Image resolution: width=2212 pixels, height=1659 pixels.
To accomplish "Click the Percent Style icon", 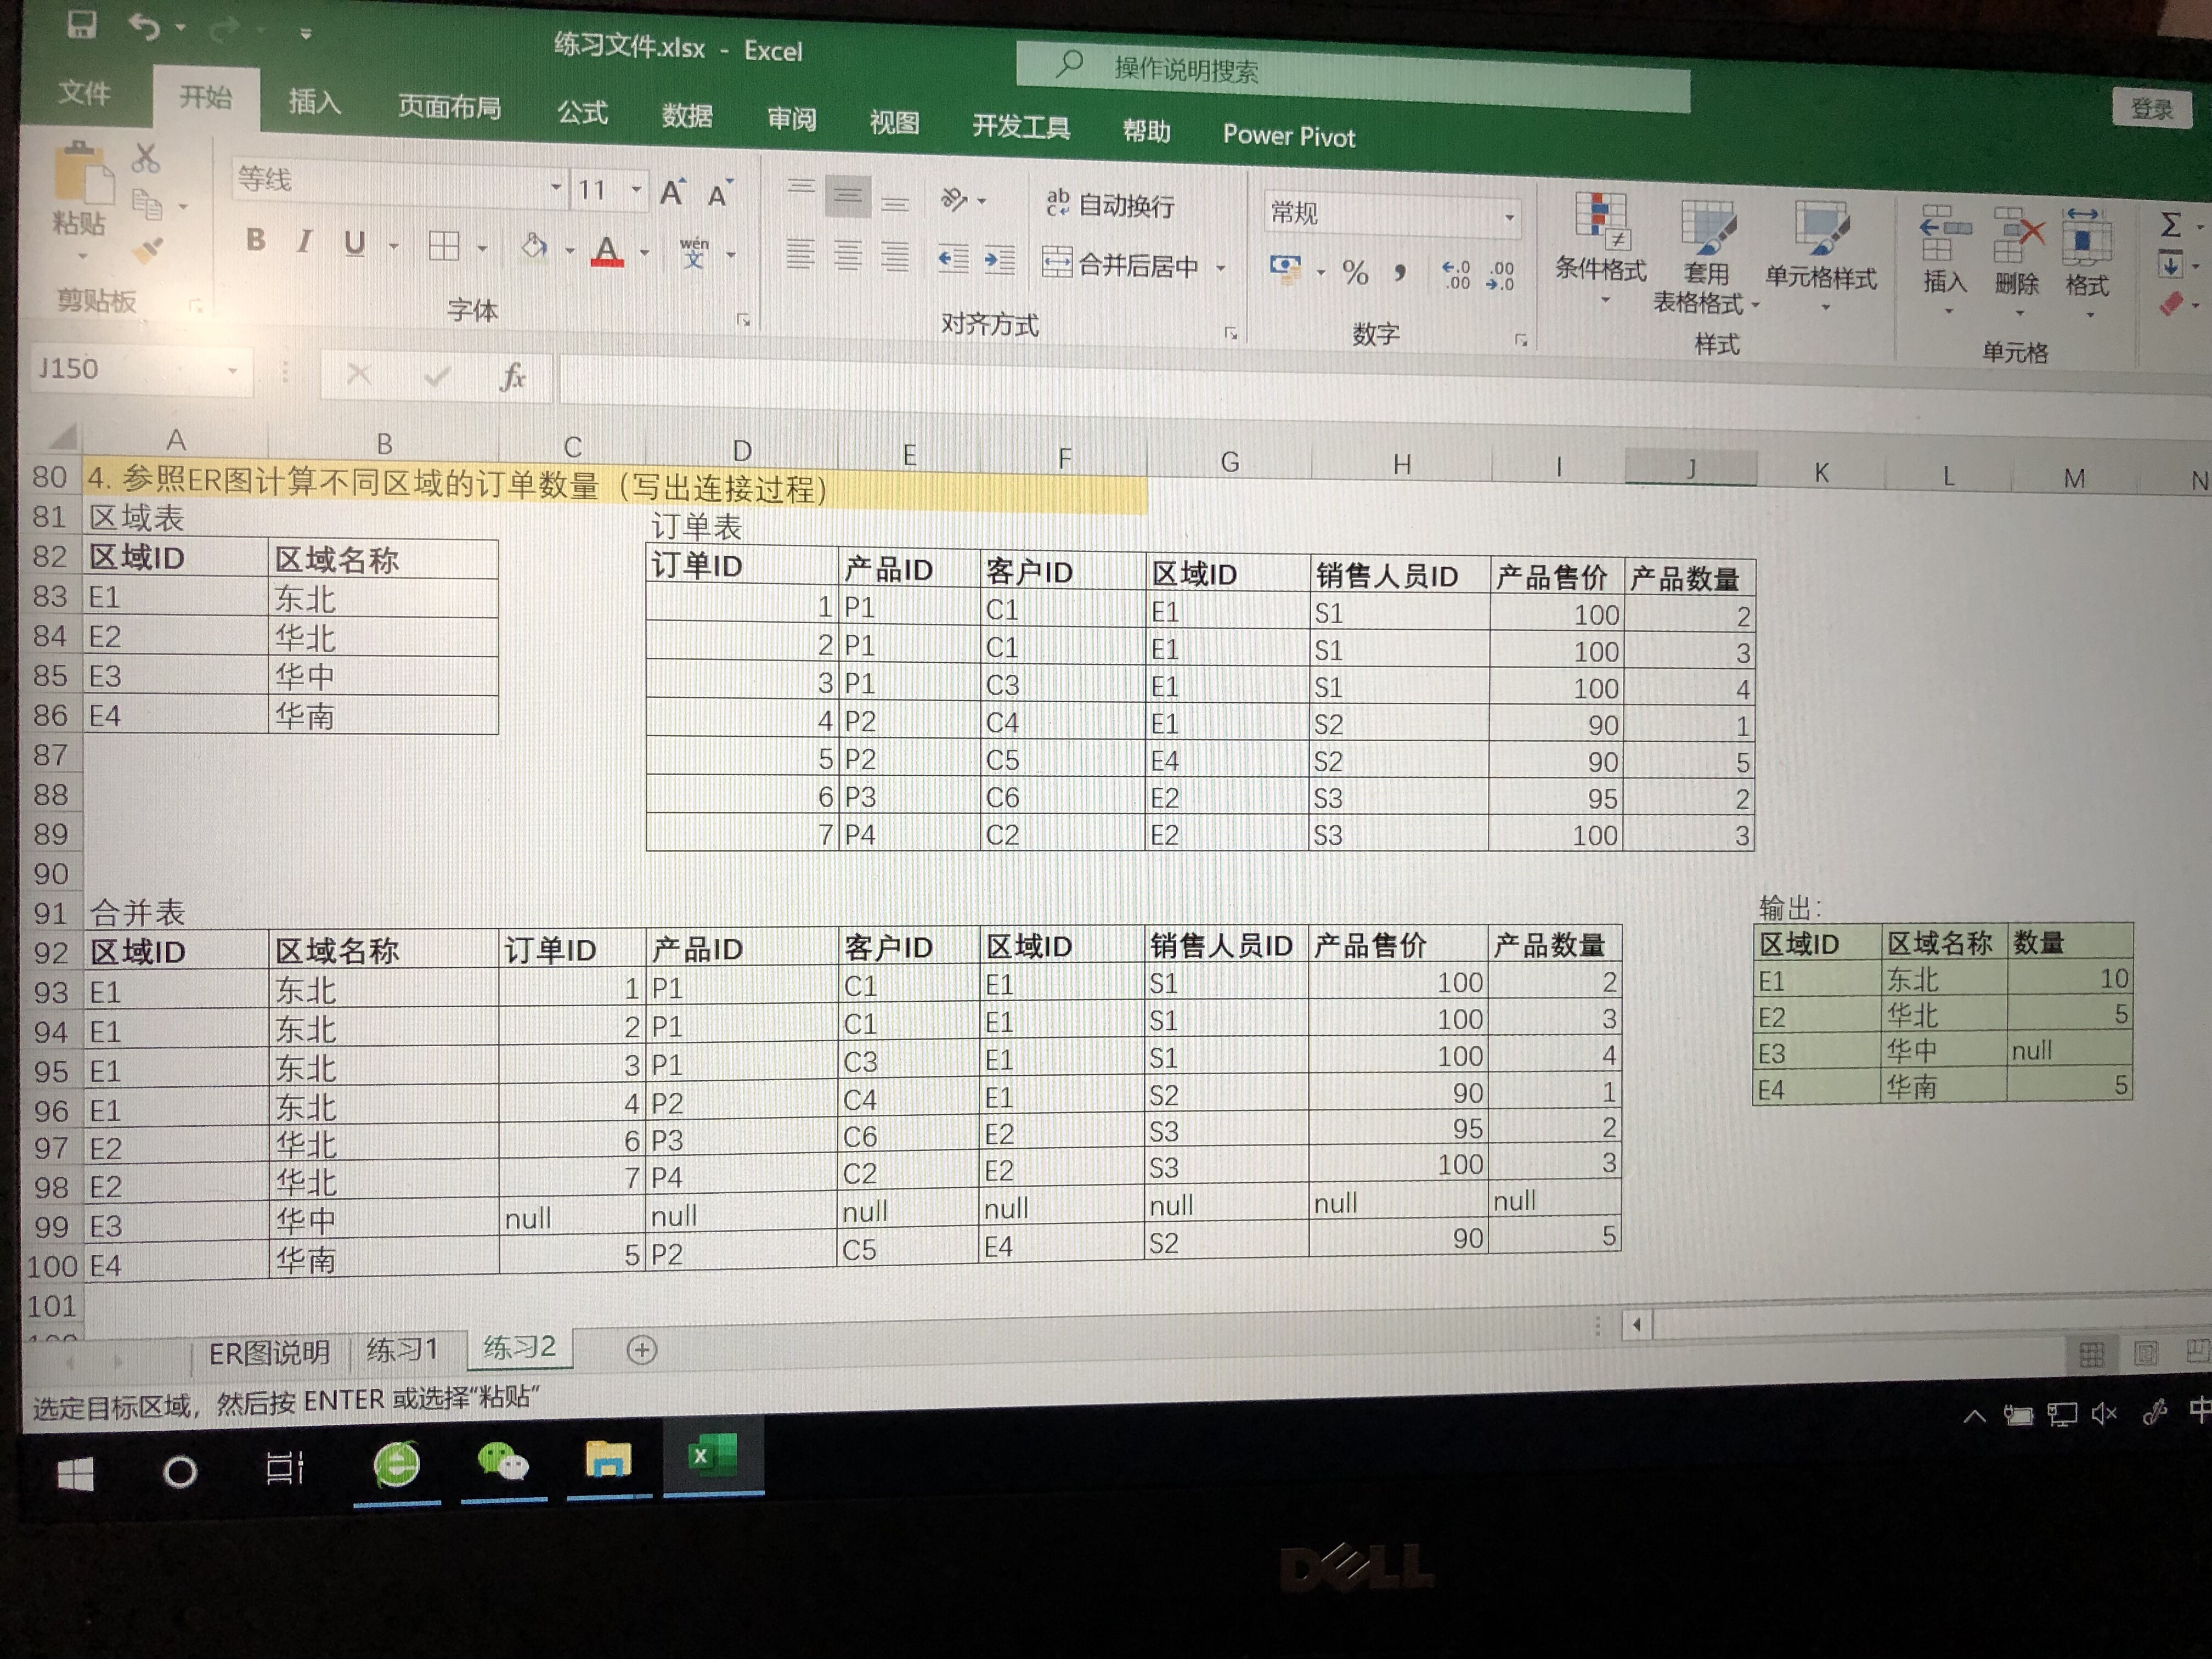I will (x=1355, y=272).
